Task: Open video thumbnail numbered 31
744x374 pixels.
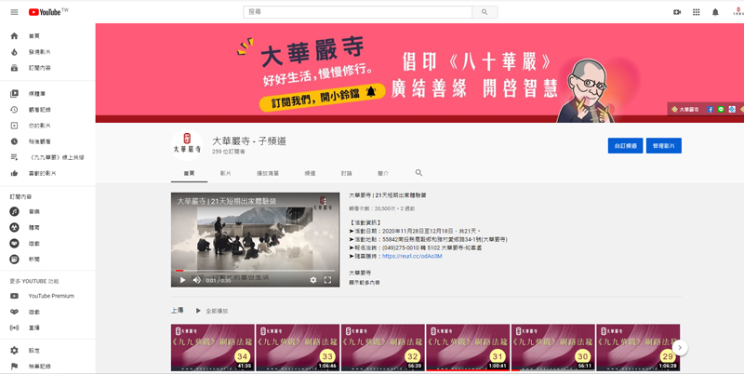Action: (x=468, y=347)
